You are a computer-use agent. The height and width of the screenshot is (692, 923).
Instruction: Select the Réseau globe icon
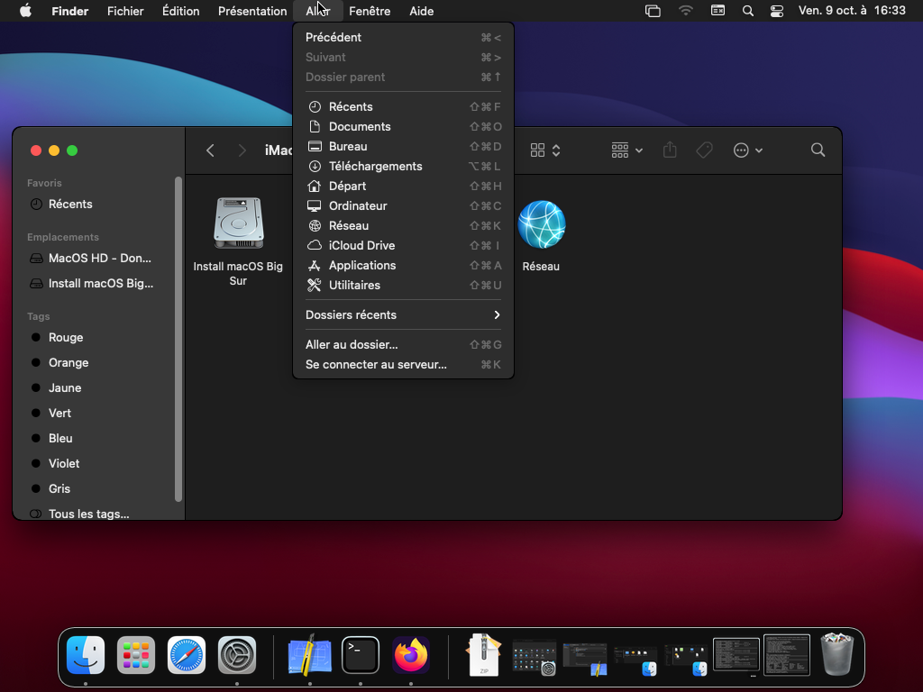pos(542,224)
